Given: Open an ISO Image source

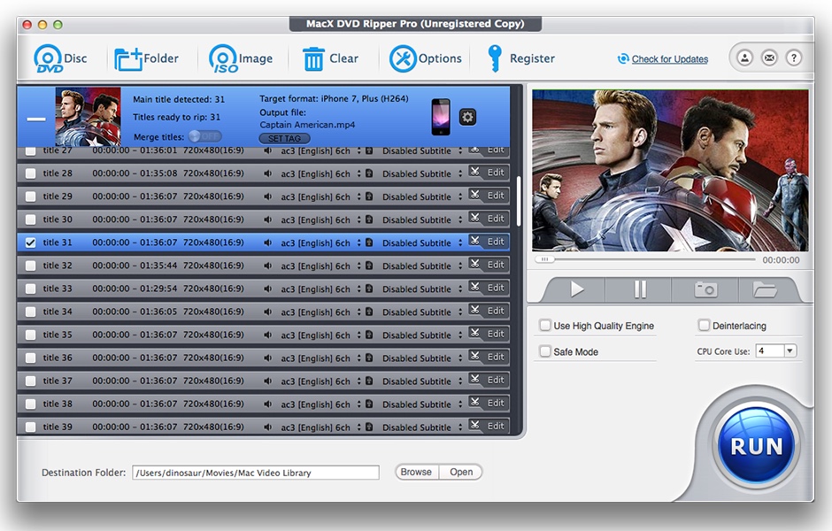Looking at the screenshot, I should point(241,58).
